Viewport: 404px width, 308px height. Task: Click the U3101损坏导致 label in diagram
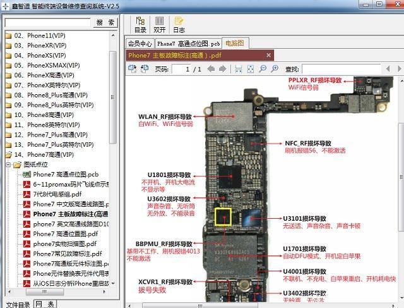click(304, 218)
